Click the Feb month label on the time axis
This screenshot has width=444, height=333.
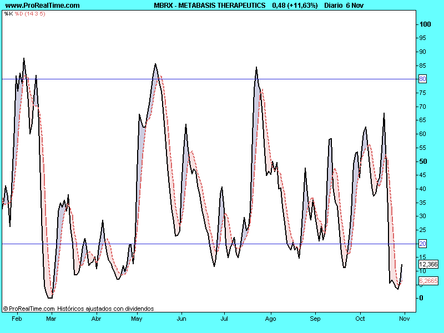pyautogui.click(x=17, y=319)
